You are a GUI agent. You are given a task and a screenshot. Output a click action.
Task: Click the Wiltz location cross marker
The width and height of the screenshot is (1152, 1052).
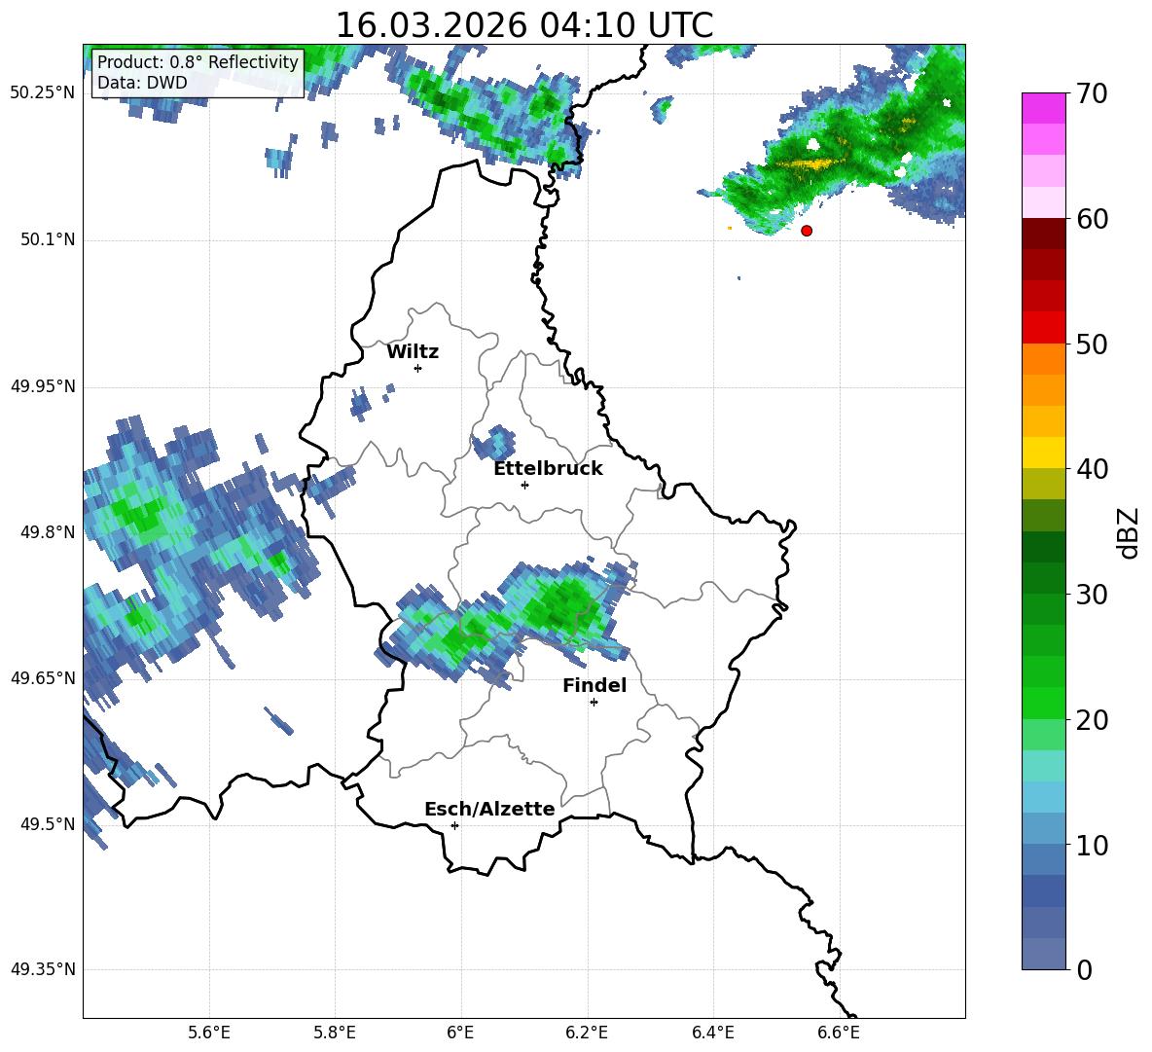coord(418,368)
